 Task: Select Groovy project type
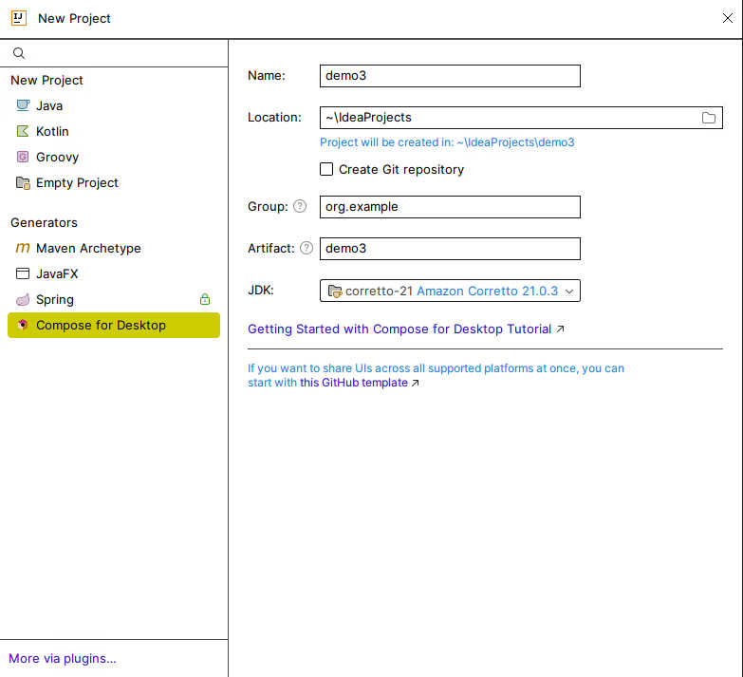114,157
